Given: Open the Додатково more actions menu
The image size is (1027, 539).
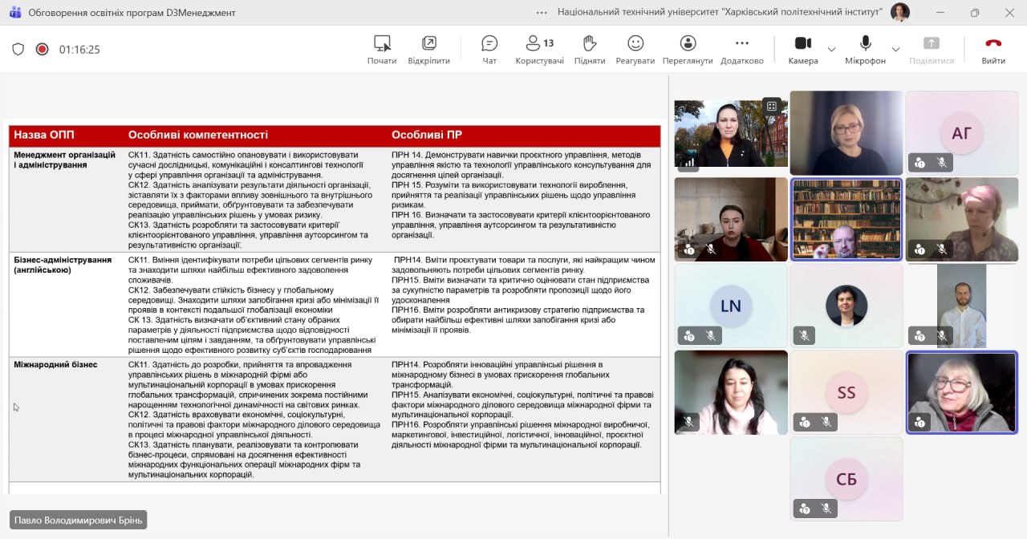Looking at the screenshot, I should [x=741, y=49].
